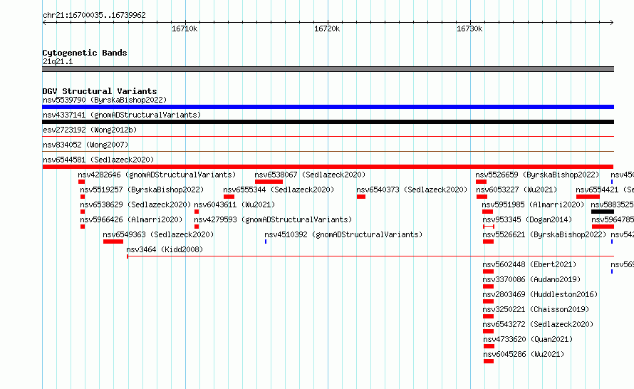Click the 16720k ruler position
634x389 pixels.
click(x=327, y=28)
